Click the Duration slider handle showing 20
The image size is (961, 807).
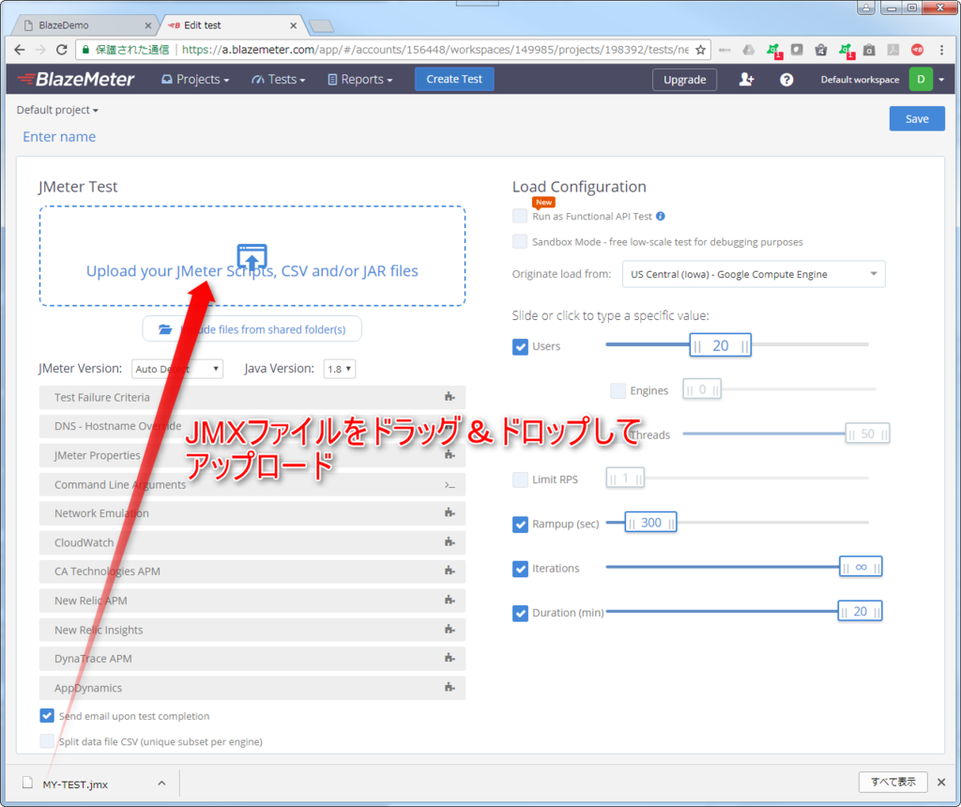click(x=860, y=612)
